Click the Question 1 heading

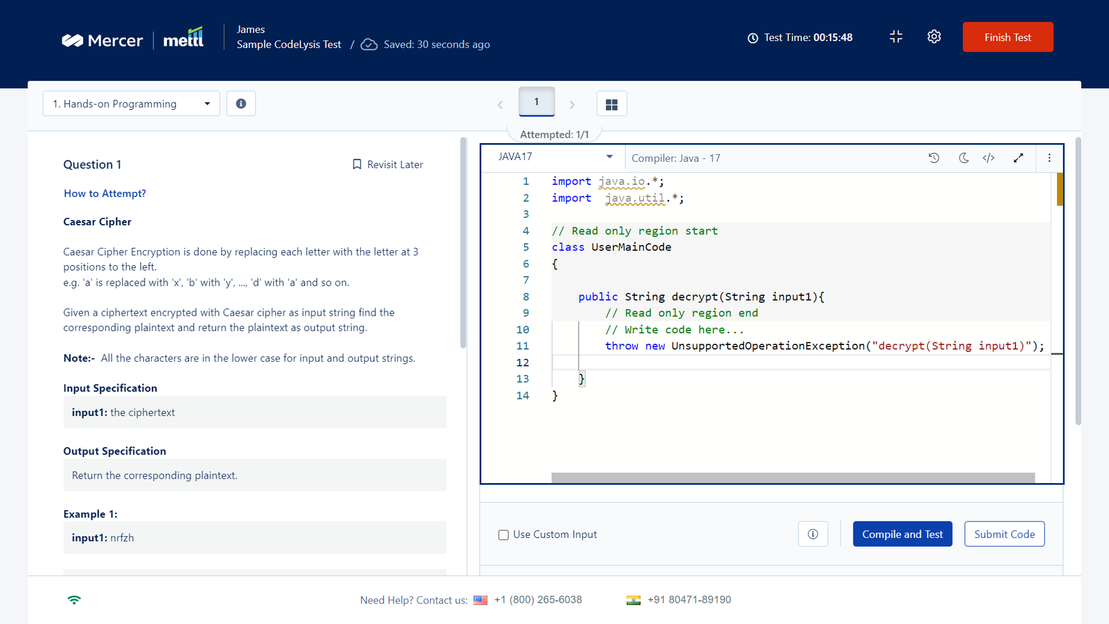(x=92, y=164)
